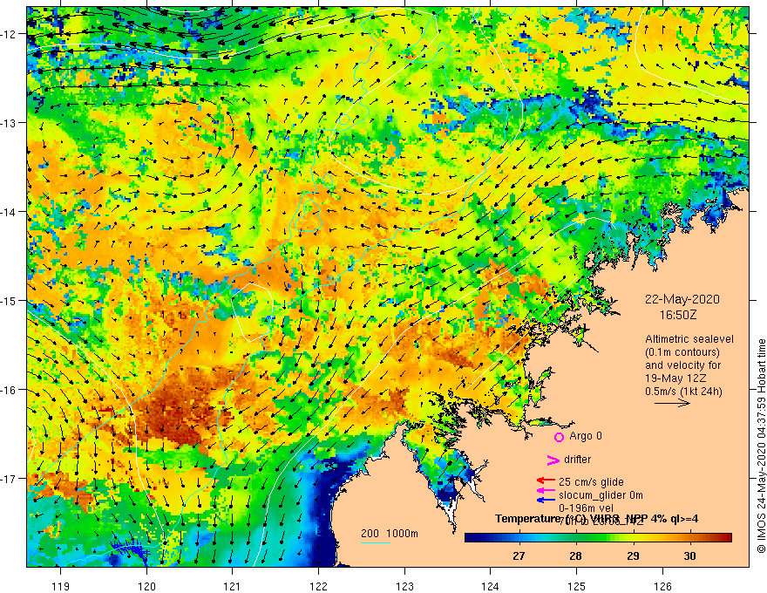767x593 pixels.
Task: Click the cyan bathymetry line under 200 1000m
Action: point(375,542)
